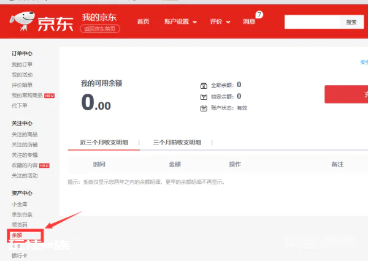368x261 pixels.
Task: Open 关注的商品 in sidebar
Action: [25, 134]
